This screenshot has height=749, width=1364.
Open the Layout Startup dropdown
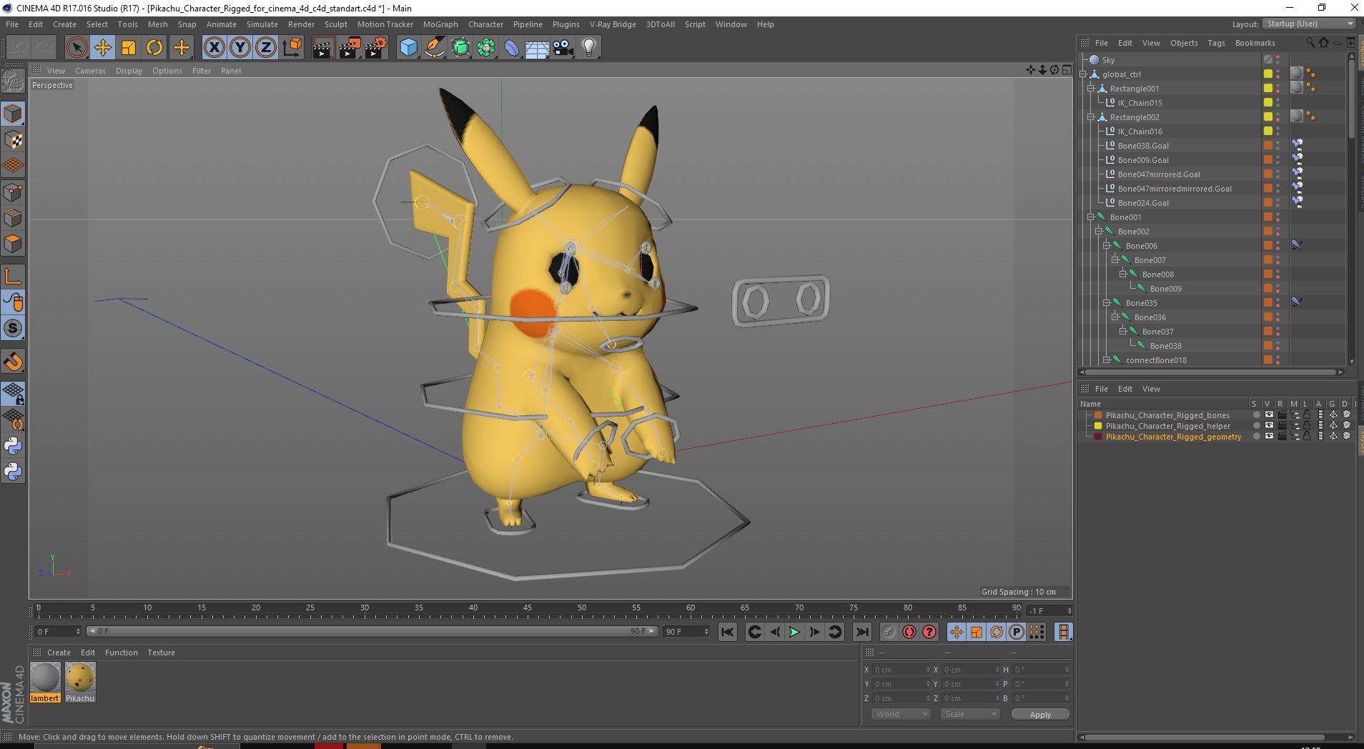pos(1309,24)
